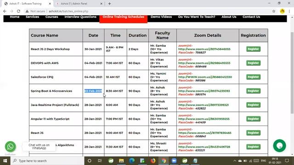Open the notification center icon

click(287, 161)
